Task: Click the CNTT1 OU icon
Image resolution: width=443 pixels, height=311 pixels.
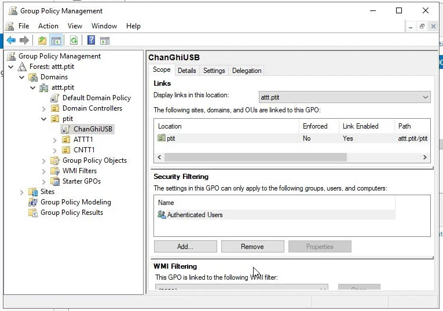Action: click(x=66, y=150)
